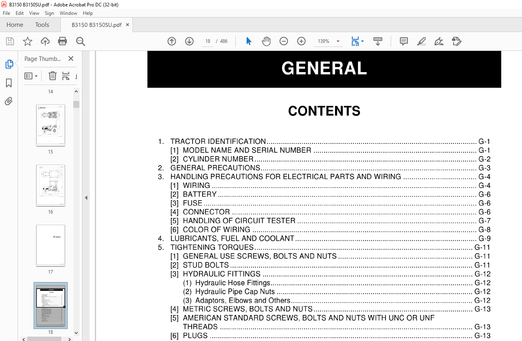Open the zoom level dropdown arrow
This screenshot has height=341, width=522.
(338, 41)
